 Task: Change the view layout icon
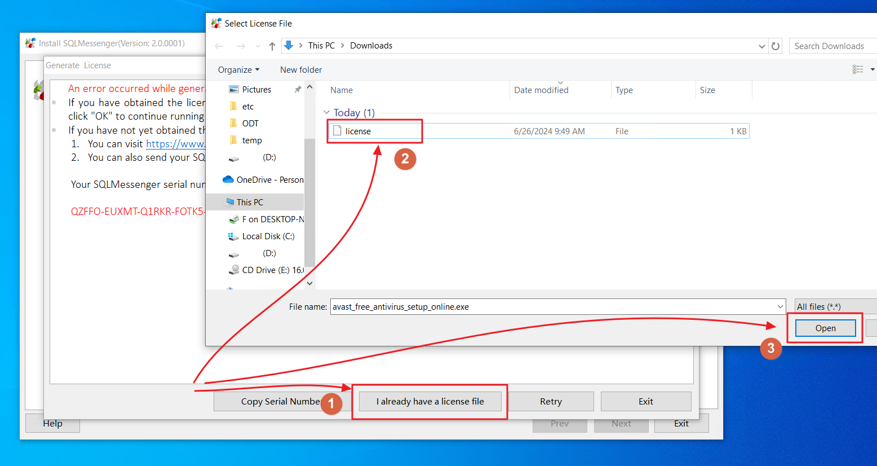858,69
